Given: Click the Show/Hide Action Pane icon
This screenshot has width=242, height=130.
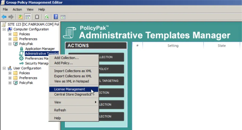Looking at the screenshot, I should [x=63, y=17].
